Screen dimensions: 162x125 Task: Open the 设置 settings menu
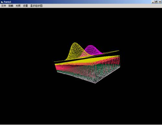click(26, 6)
